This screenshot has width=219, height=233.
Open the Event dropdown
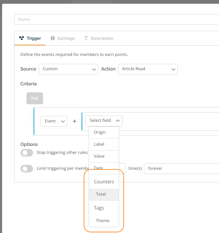tap(54, 121)
